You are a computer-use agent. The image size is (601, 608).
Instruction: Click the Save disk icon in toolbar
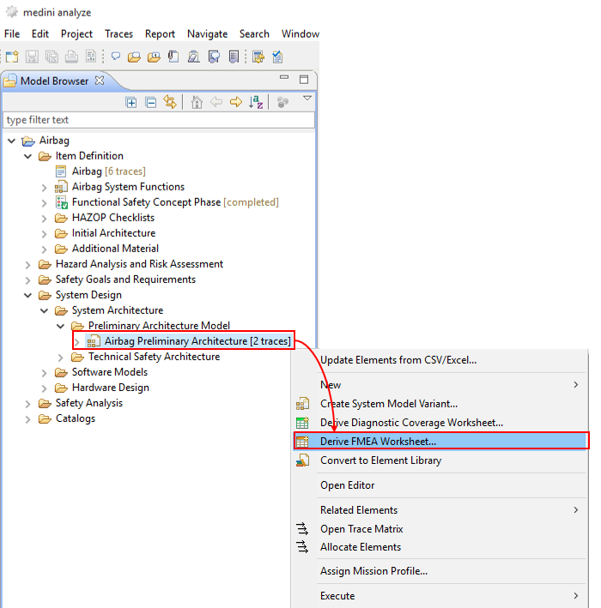click(x=32, y=57)
